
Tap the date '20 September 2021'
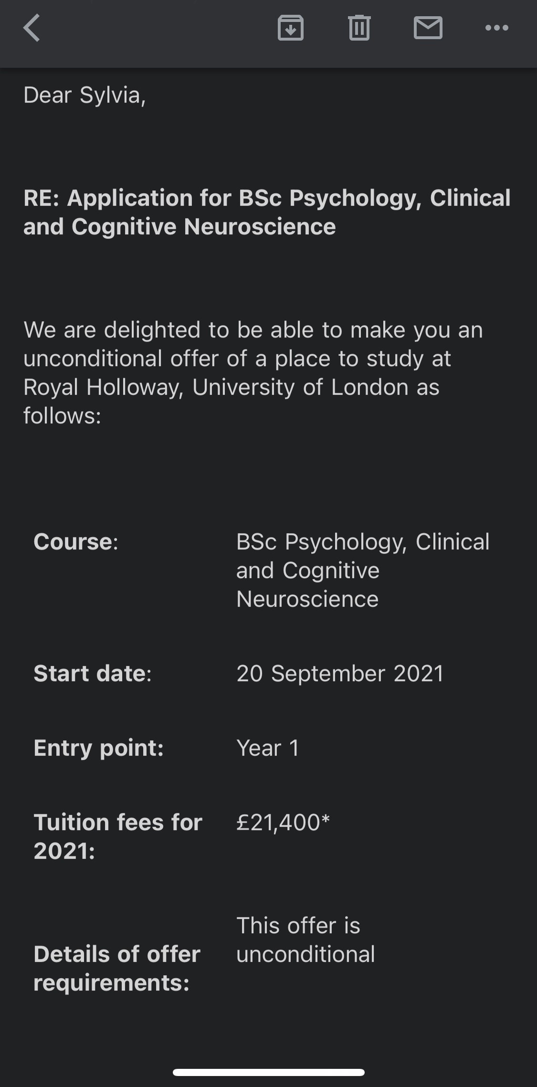[340, 674]
